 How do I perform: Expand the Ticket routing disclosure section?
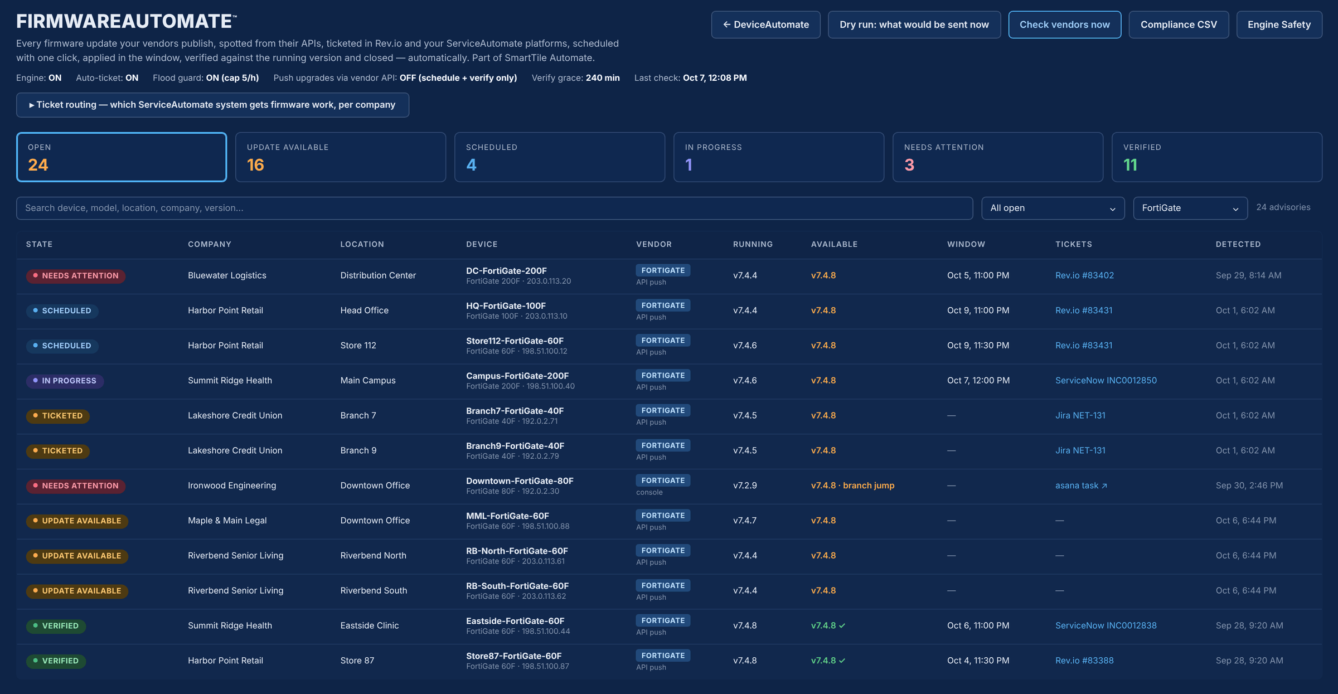tap(212, 105)
